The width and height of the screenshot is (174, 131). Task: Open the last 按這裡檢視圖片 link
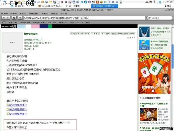tap(18, 114)
